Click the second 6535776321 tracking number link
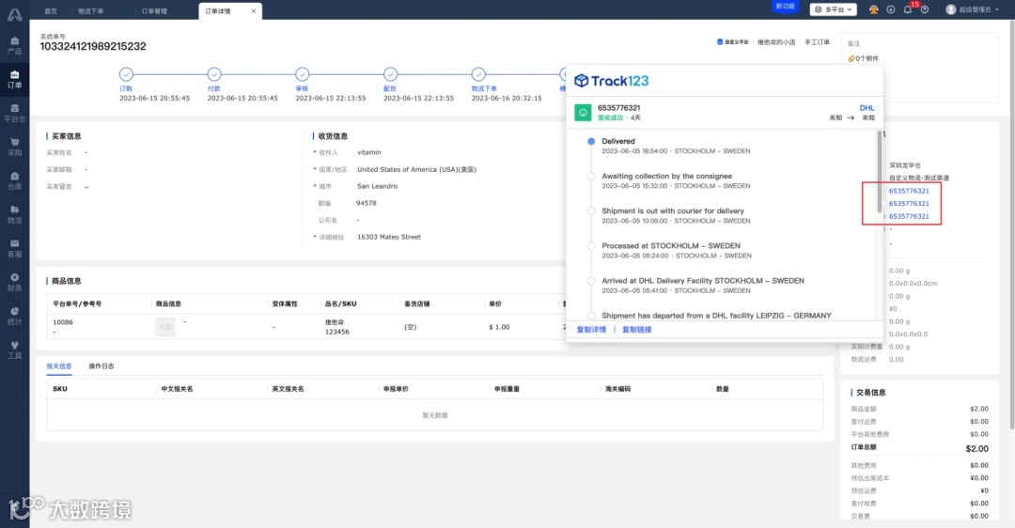Screen dimensions: 1015x528 pos(909,203)
